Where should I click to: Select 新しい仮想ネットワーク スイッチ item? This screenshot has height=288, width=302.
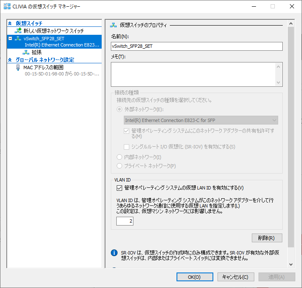click(x=54, y=31)
